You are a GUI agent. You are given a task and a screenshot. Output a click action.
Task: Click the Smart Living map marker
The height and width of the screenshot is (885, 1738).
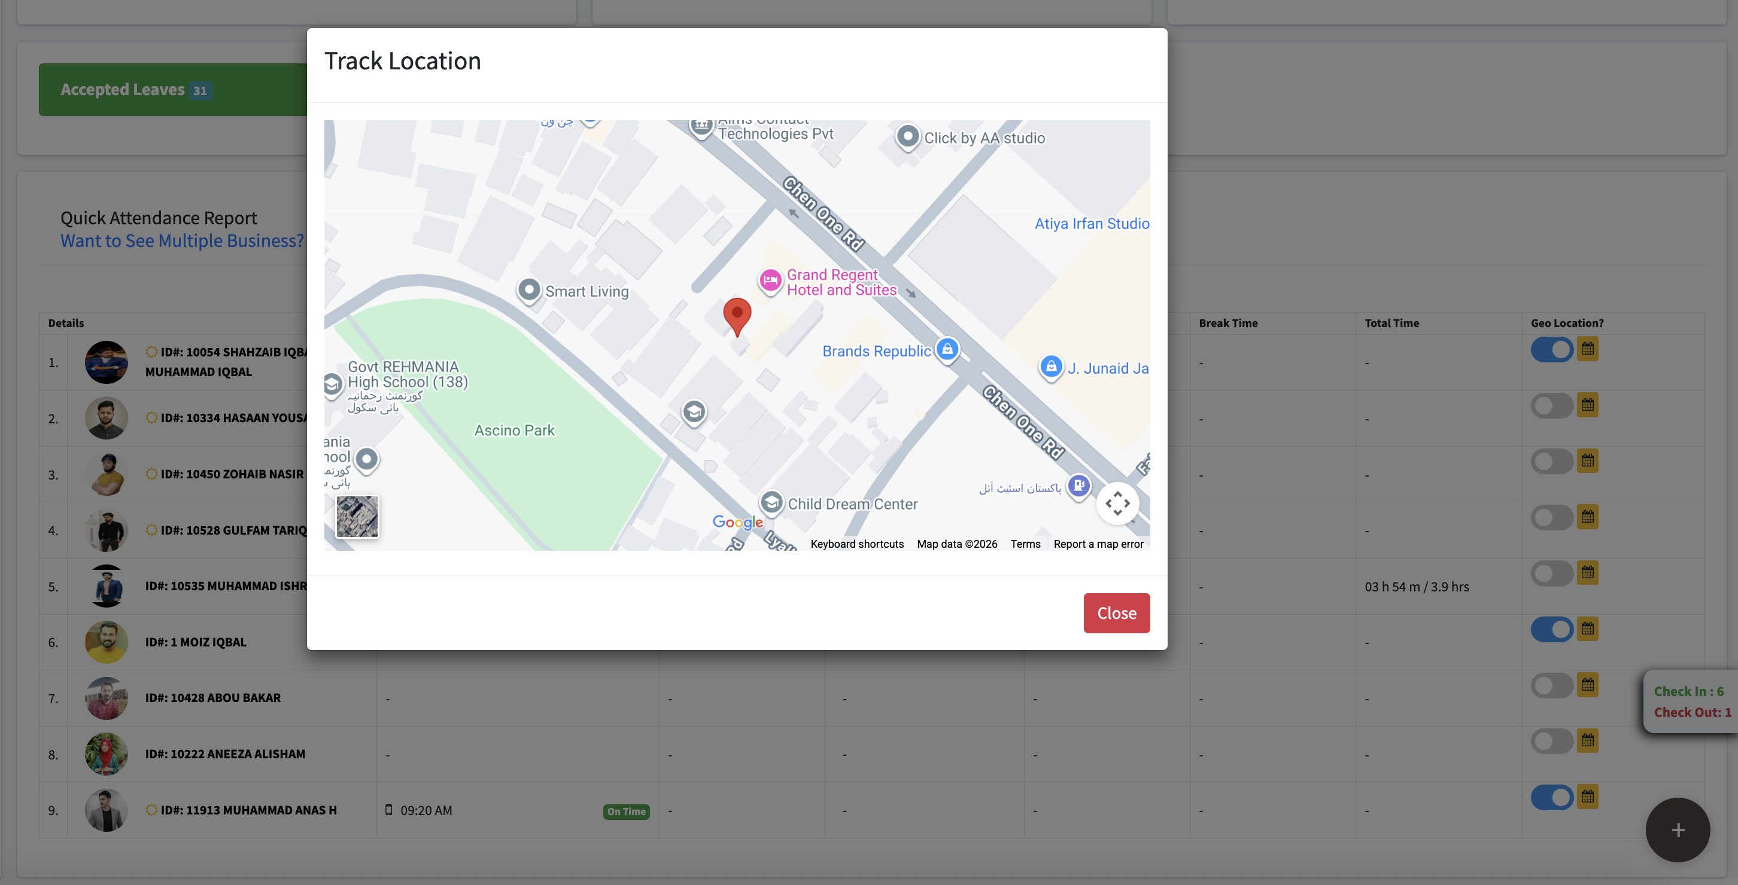pyautogui.click(x=529, y=291)
